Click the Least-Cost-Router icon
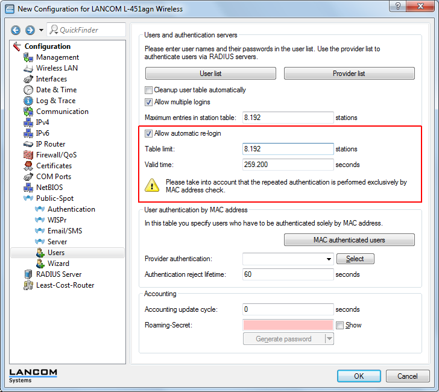 [x=28, y=285]
